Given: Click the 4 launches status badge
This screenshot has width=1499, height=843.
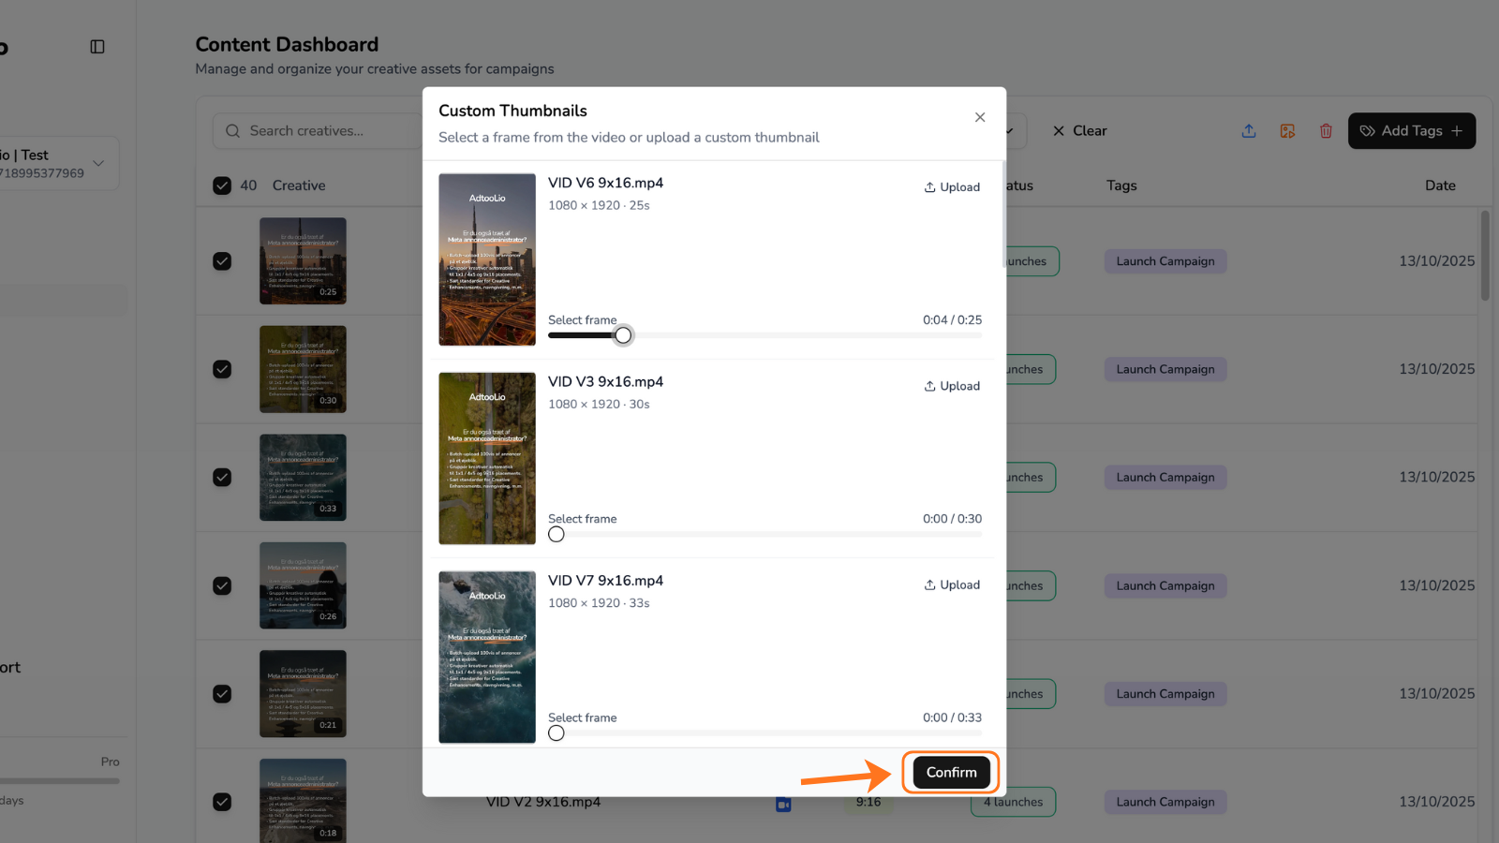Looking at the screenshot, I should pos(1013,802).
